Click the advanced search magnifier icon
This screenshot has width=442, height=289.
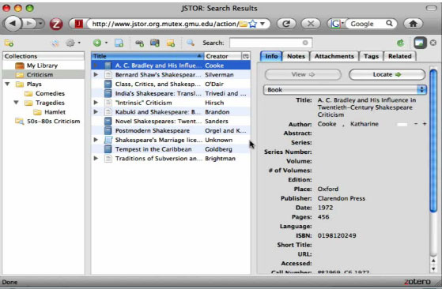pyautogui.click(x=191, y=43)
